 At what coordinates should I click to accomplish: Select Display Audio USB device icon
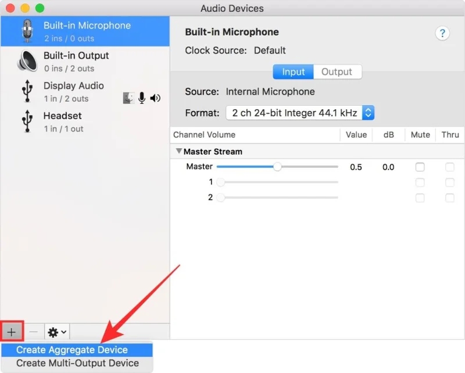point(27,92)
